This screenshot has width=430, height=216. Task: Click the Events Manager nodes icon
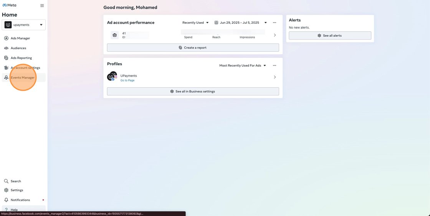[x=6, y=78]
